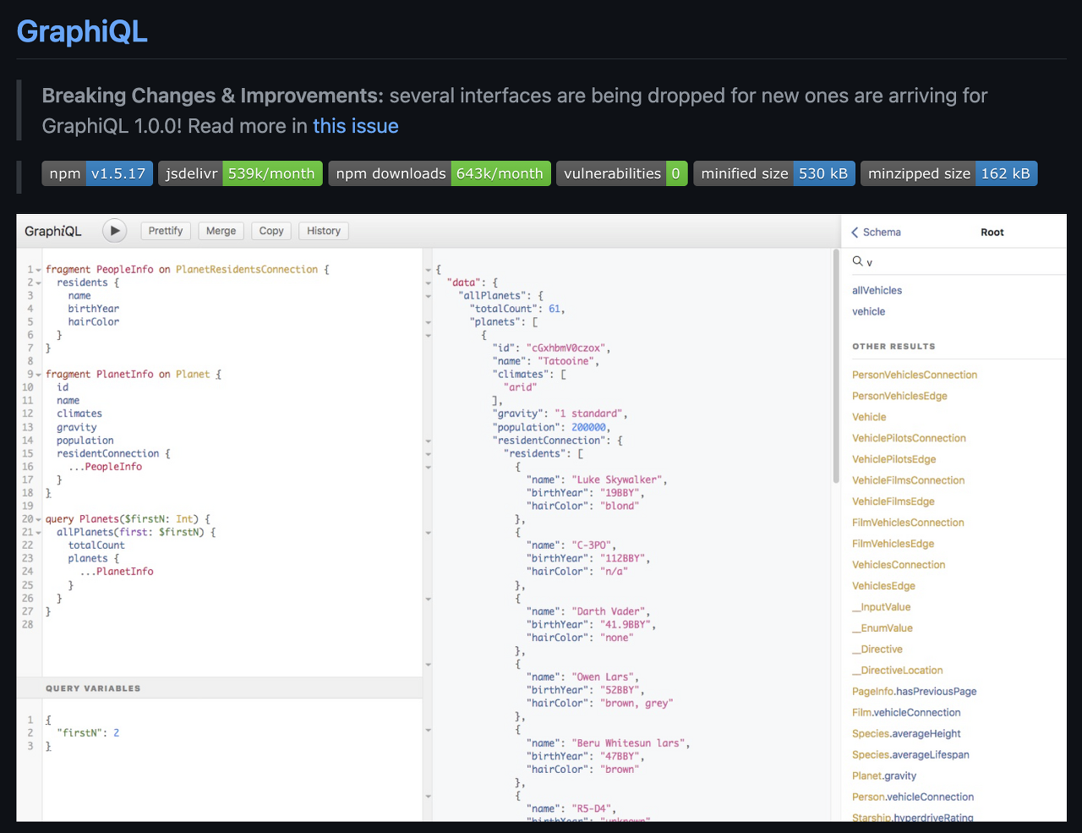1082x833 pixels.
Task: Click '...PlanetInfo' spread on line 24
Action: [x=117, y=572]
